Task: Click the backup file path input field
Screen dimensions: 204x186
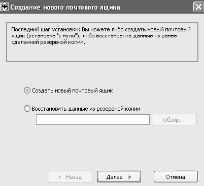Action: (93, 120)
